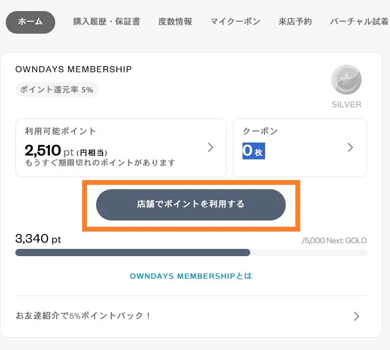Image resolution: width=390 pixels, height=350 pixels.
Task: Open the マイクーポン tab
Action: 235,22
